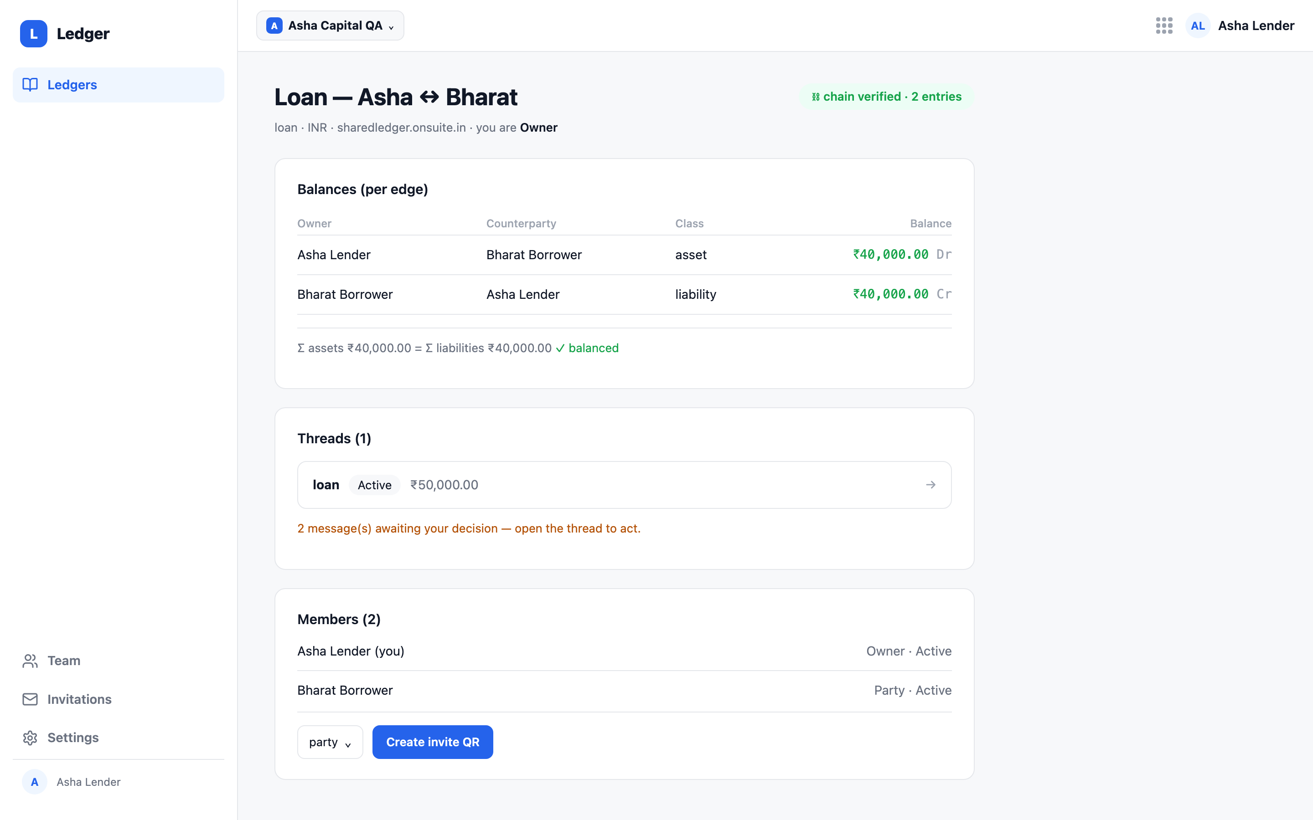This screenshot has width=1313, height=820.
Task: Click the messages awaiting your decision notice
Action: (469, 528)
